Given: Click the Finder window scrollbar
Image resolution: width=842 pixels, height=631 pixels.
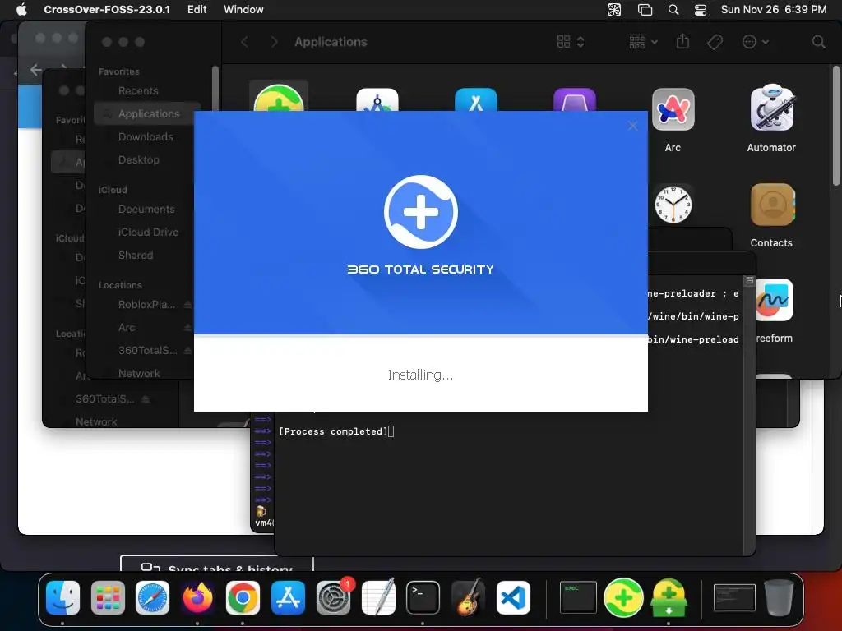Looking at the screenshot, I should (x=835, y=127).
